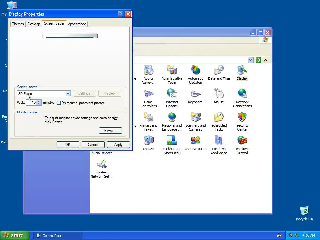The height and width of the screenshot is (240, 320).
Task: Click the taskbar clock showing 4:16 AM
Action: (x=308, y=235)
